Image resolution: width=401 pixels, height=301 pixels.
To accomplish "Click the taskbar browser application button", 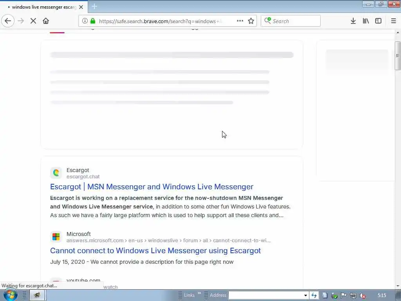I will [x=37, y=295].
